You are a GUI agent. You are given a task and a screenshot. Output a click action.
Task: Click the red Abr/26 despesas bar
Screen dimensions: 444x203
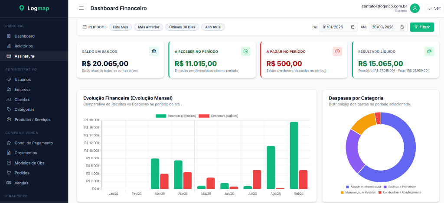pos(187,180)
